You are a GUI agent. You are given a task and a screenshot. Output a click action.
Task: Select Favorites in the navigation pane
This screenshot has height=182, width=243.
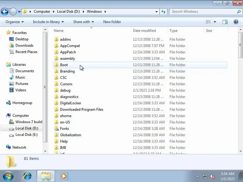[x=19, y=33]
